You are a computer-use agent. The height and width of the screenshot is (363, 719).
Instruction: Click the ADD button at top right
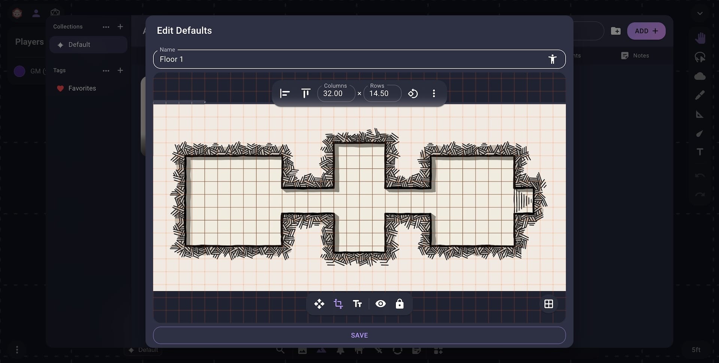pos(646,31)
